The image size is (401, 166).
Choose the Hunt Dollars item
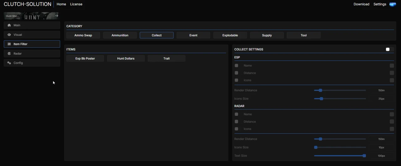click(x=126, y=58)
